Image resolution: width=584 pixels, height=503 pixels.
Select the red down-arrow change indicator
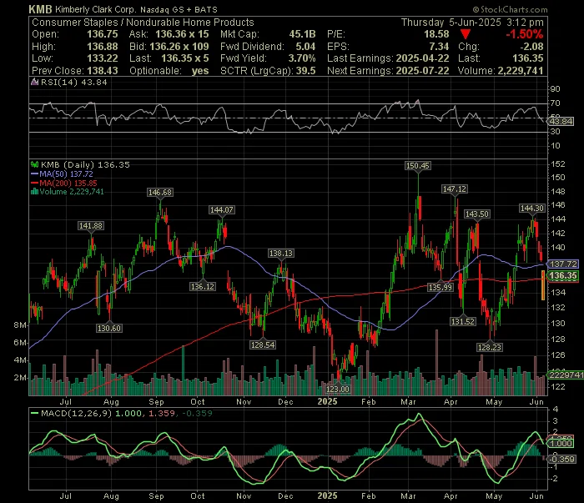466,34
